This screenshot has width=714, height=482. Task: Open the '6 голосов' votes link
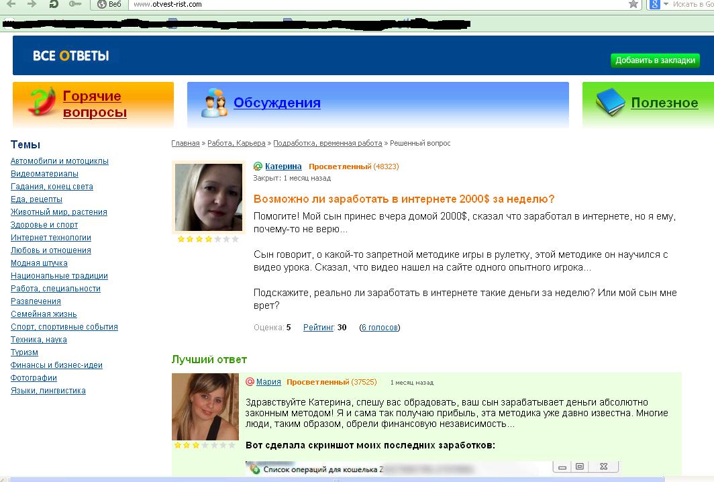[380, 327]
